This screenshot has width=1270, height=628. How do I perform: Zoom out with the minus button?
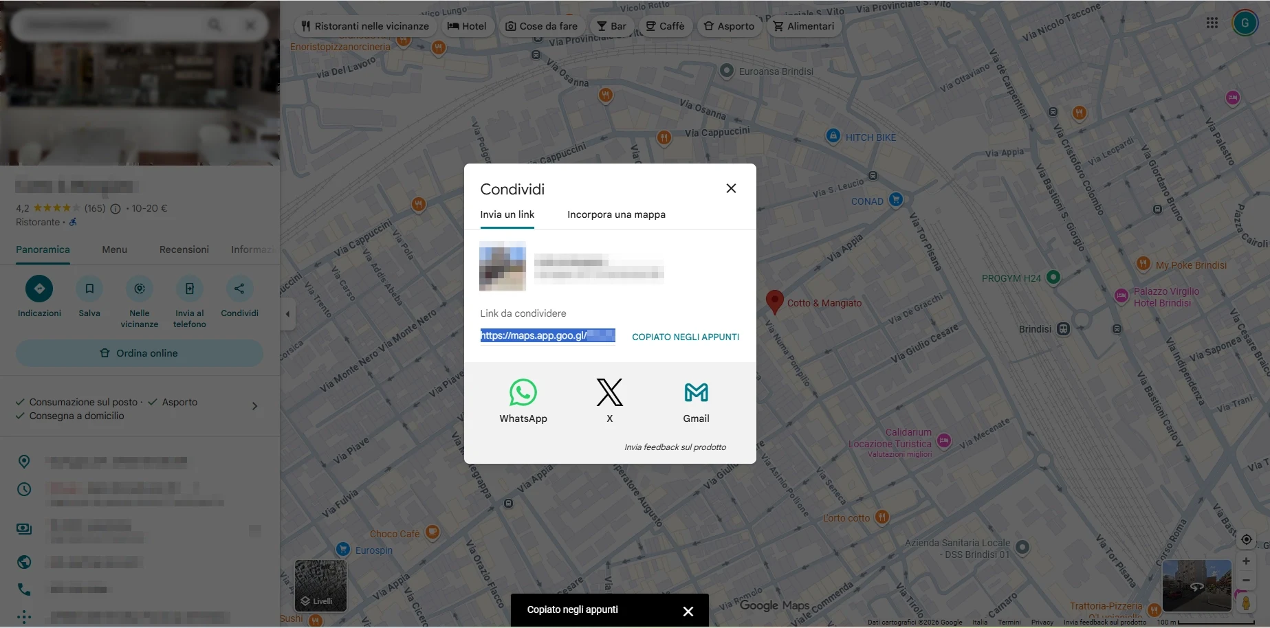[x=1246, y=581]
